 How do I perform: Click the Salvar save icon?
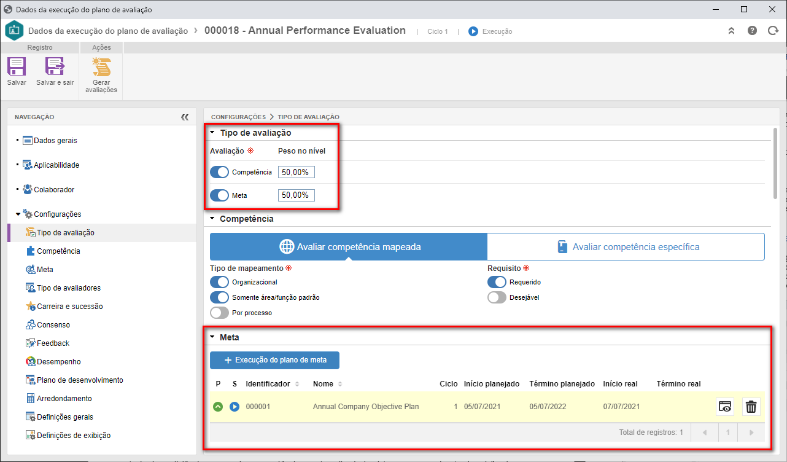tap(17, 66)
